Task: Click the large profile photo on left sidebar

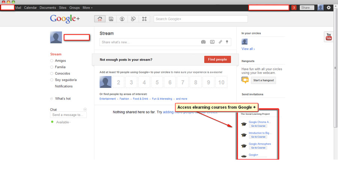Action: coord(56,37)
